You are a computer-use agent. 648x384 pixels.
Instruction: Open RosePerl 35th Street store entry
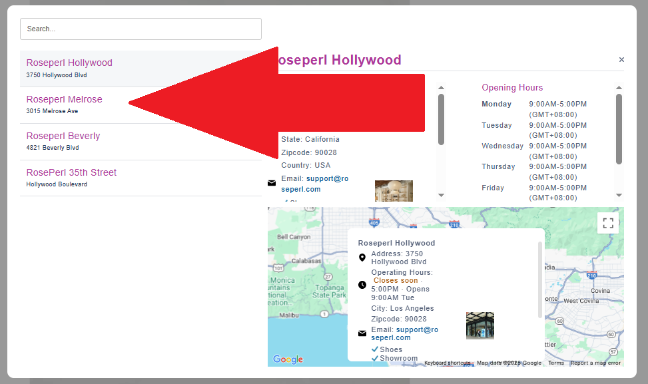coord(71,173)
